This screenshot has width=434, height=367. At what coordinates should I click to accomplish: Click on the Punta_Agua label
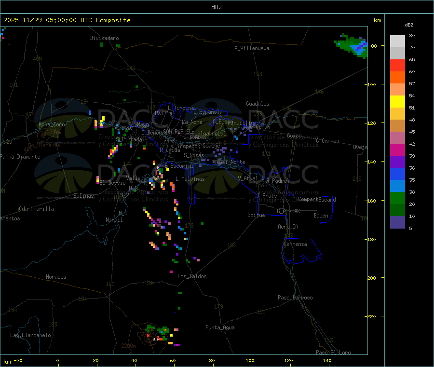point(220,327)
